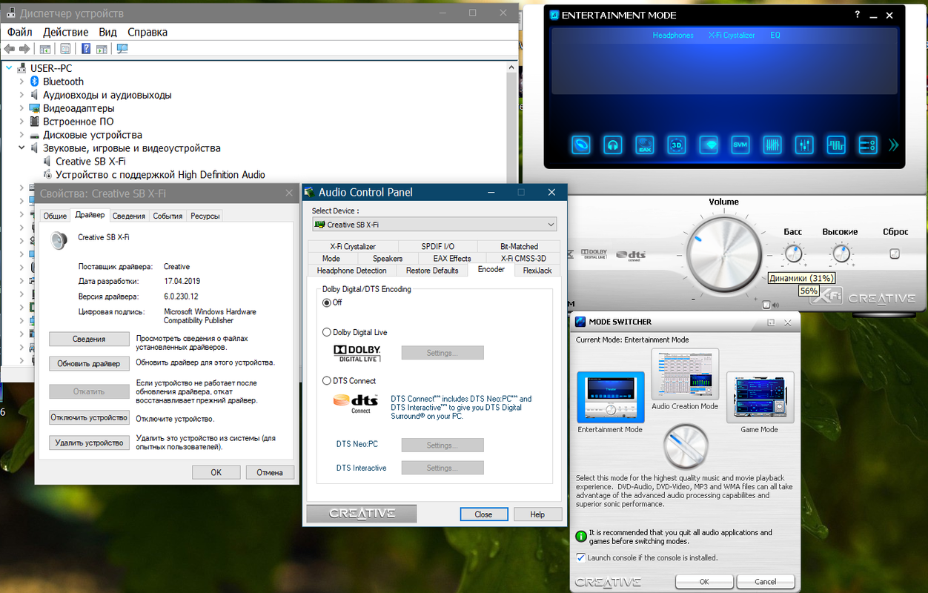Click the Forward arrow in Device Manager toolbar
928x593 pixels.
coord(24,49)
